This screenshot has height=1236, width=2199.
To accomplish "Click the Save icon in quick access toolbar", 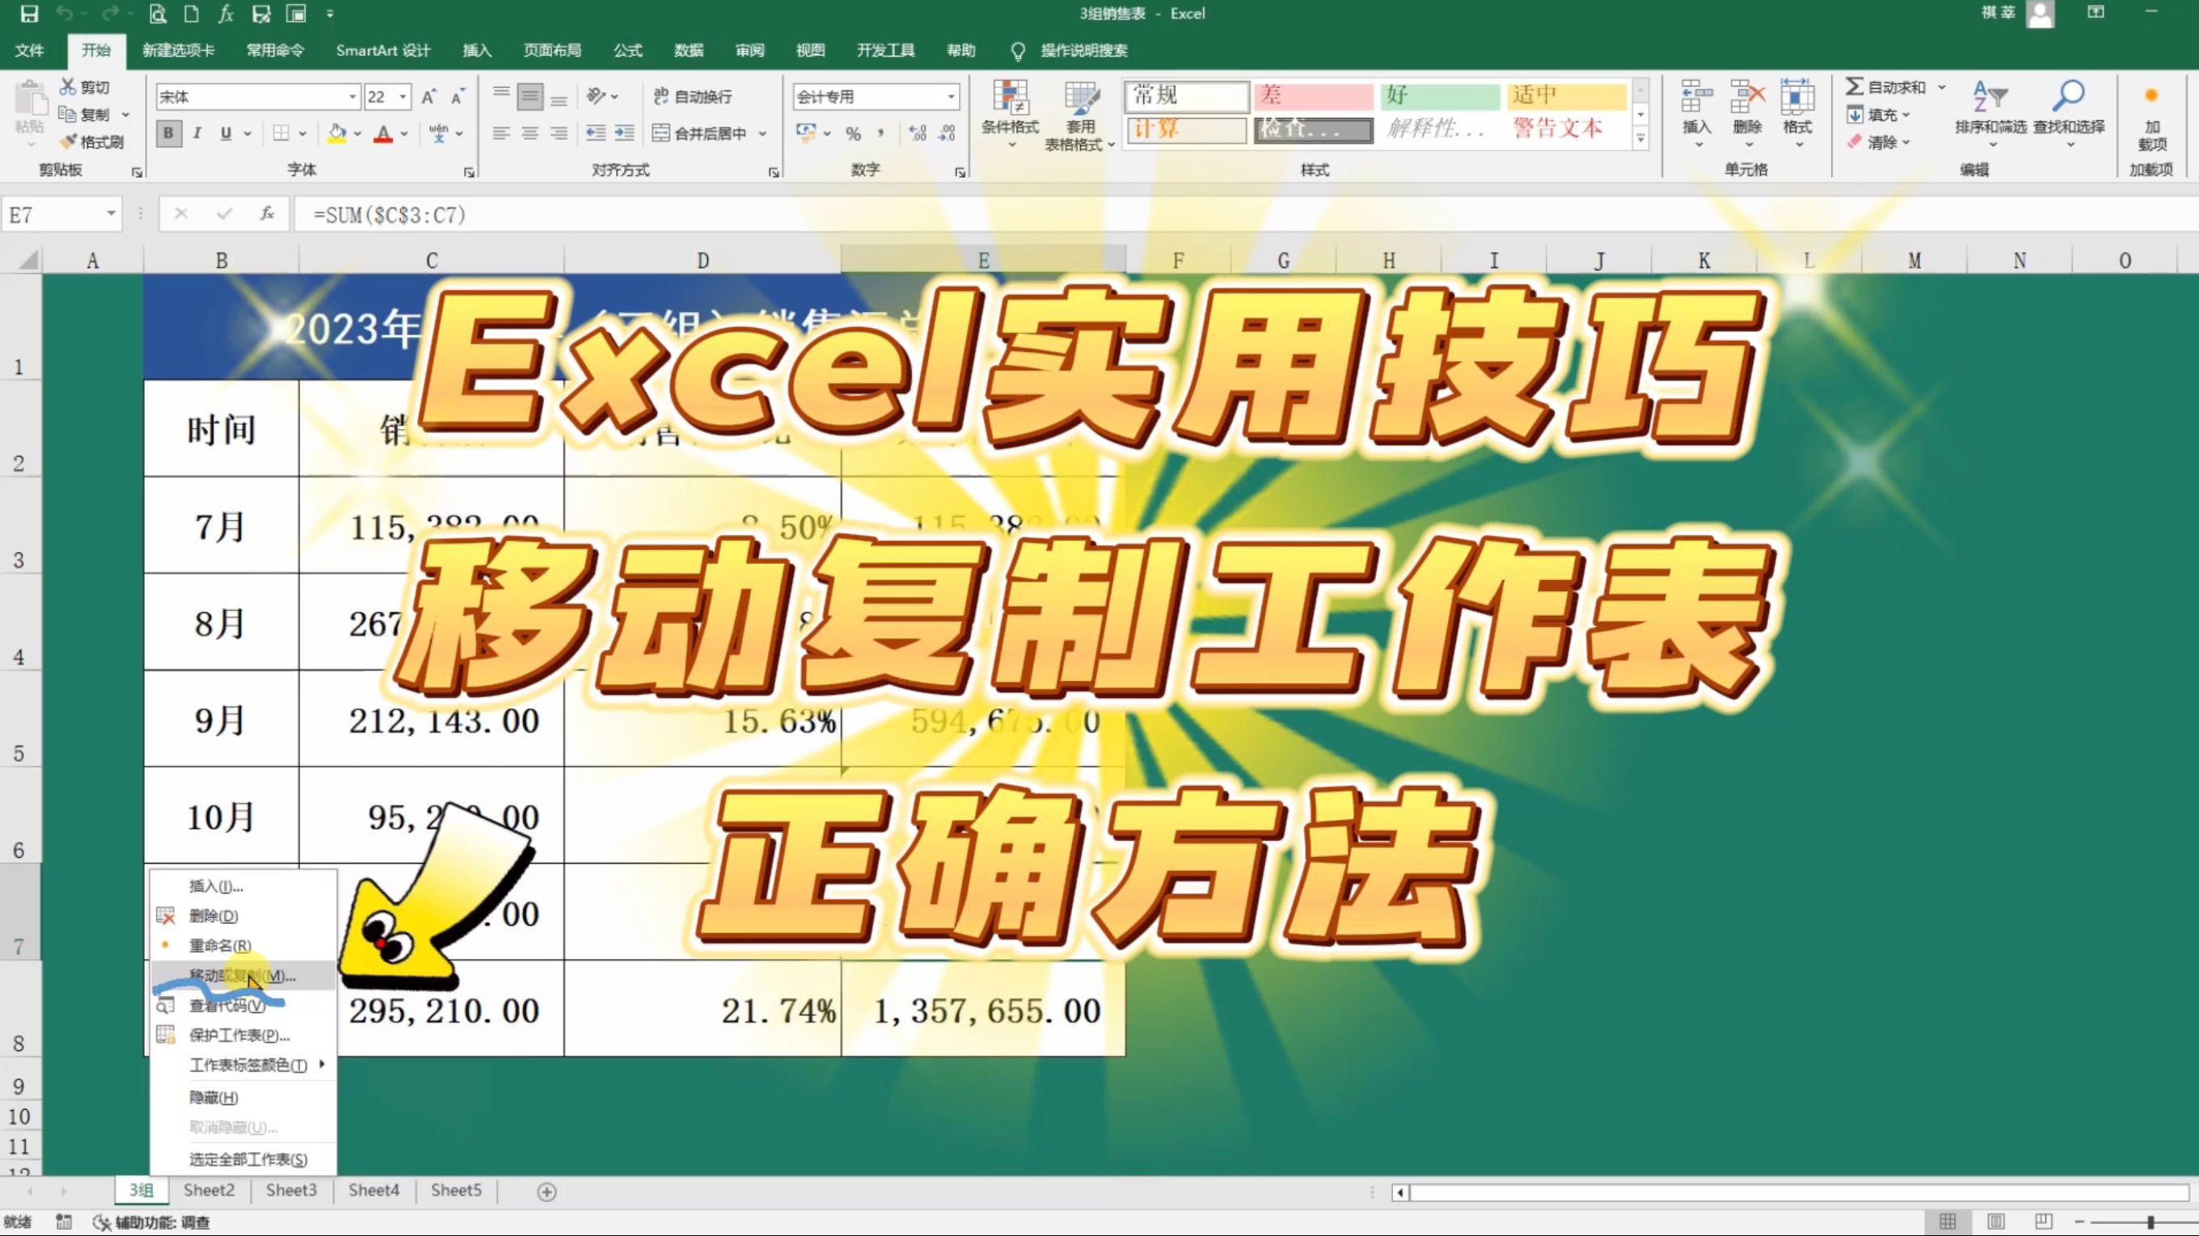I will coord(29,14).
